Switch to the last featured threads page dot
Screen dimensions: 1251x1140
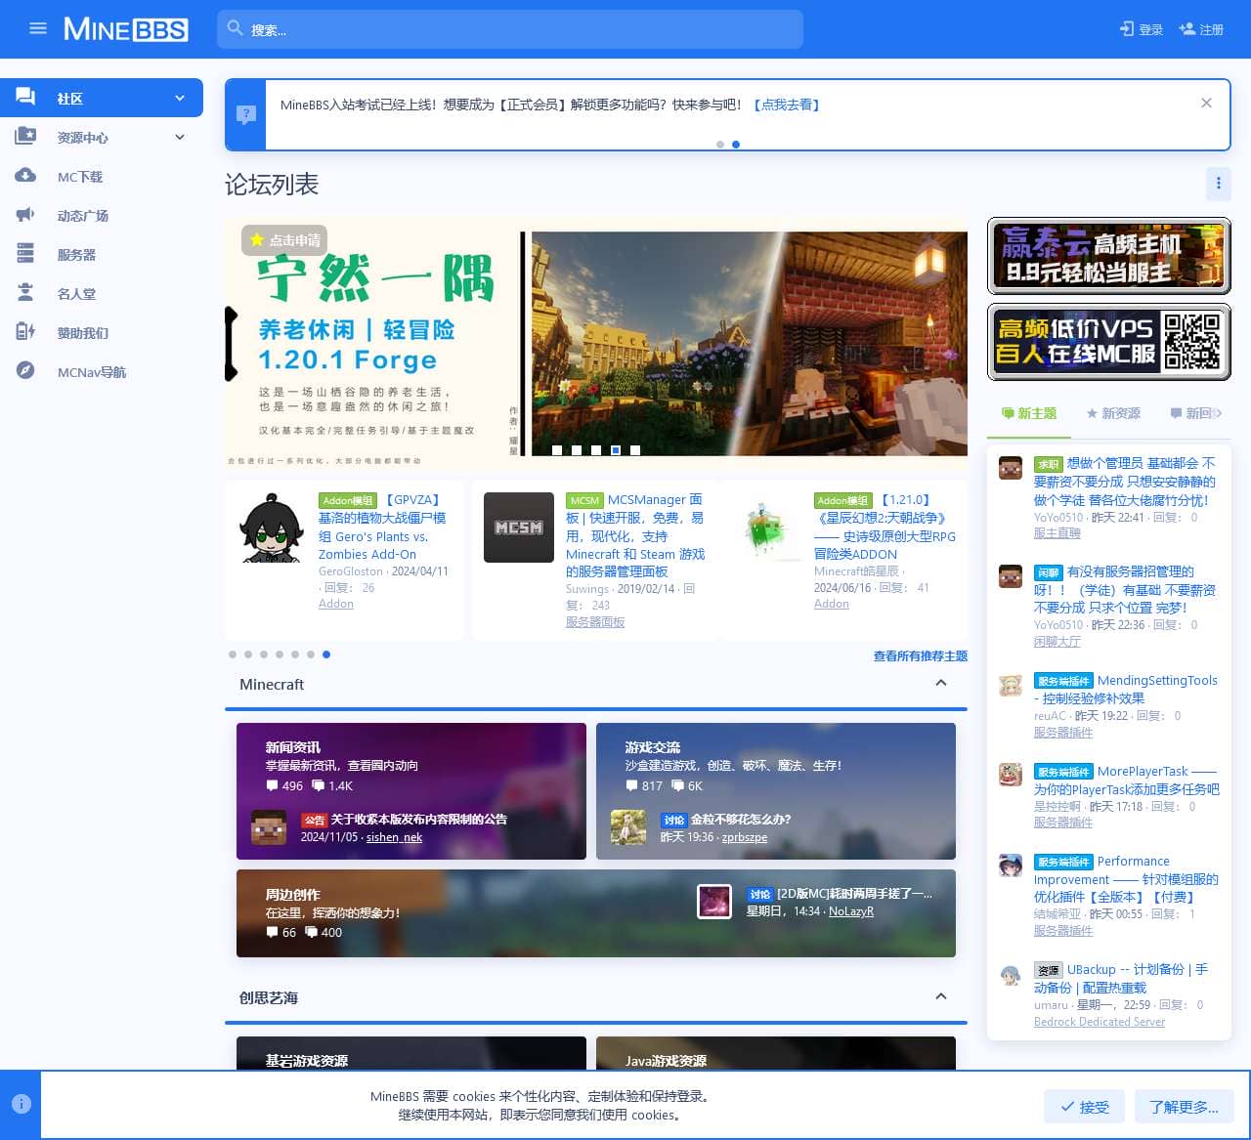[x=326, y=654]
